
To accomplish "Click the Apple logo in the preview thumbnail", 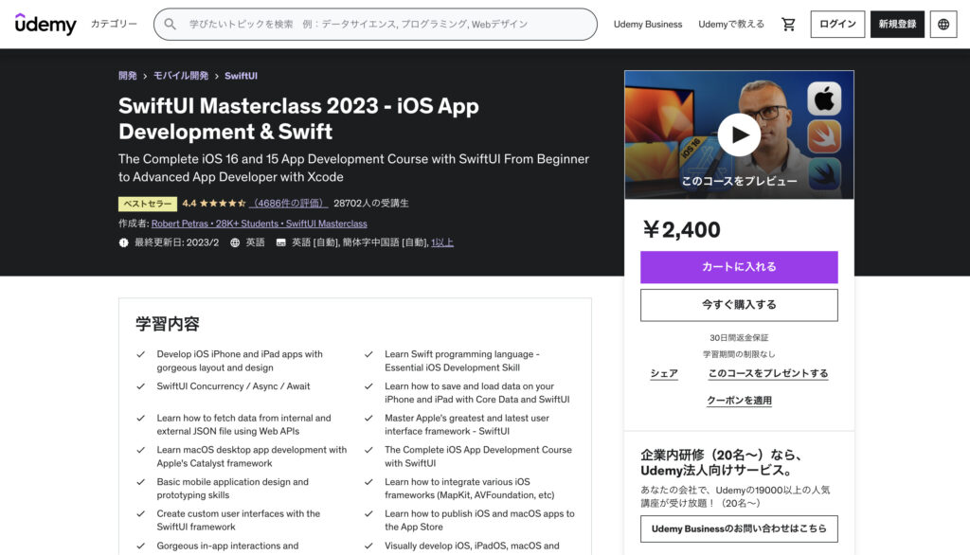I will tap(824, 98).
